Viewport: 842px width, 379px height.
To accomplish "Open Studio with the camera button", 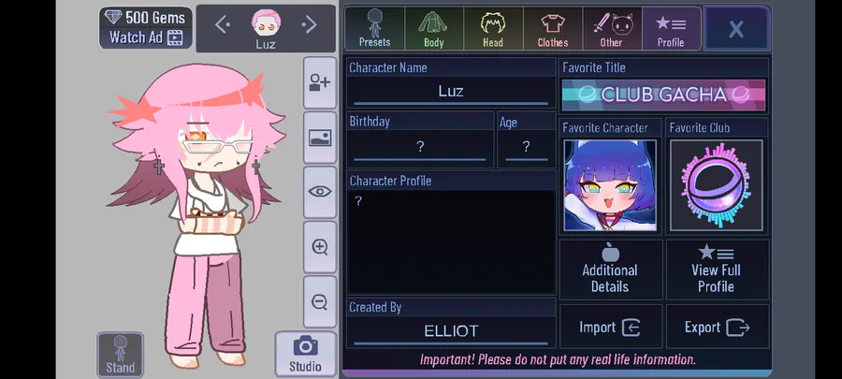I will [305, 354].
